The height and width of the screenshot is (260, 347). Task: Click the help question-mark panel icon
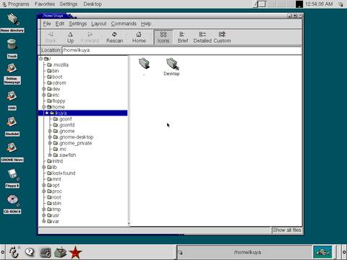pos(30,252)
